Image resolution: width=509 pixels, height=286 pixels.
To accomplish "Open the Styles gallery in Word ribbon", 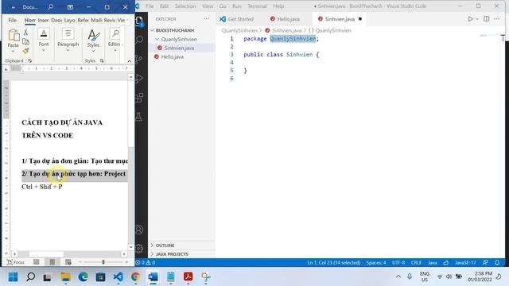I will point(93,40).
